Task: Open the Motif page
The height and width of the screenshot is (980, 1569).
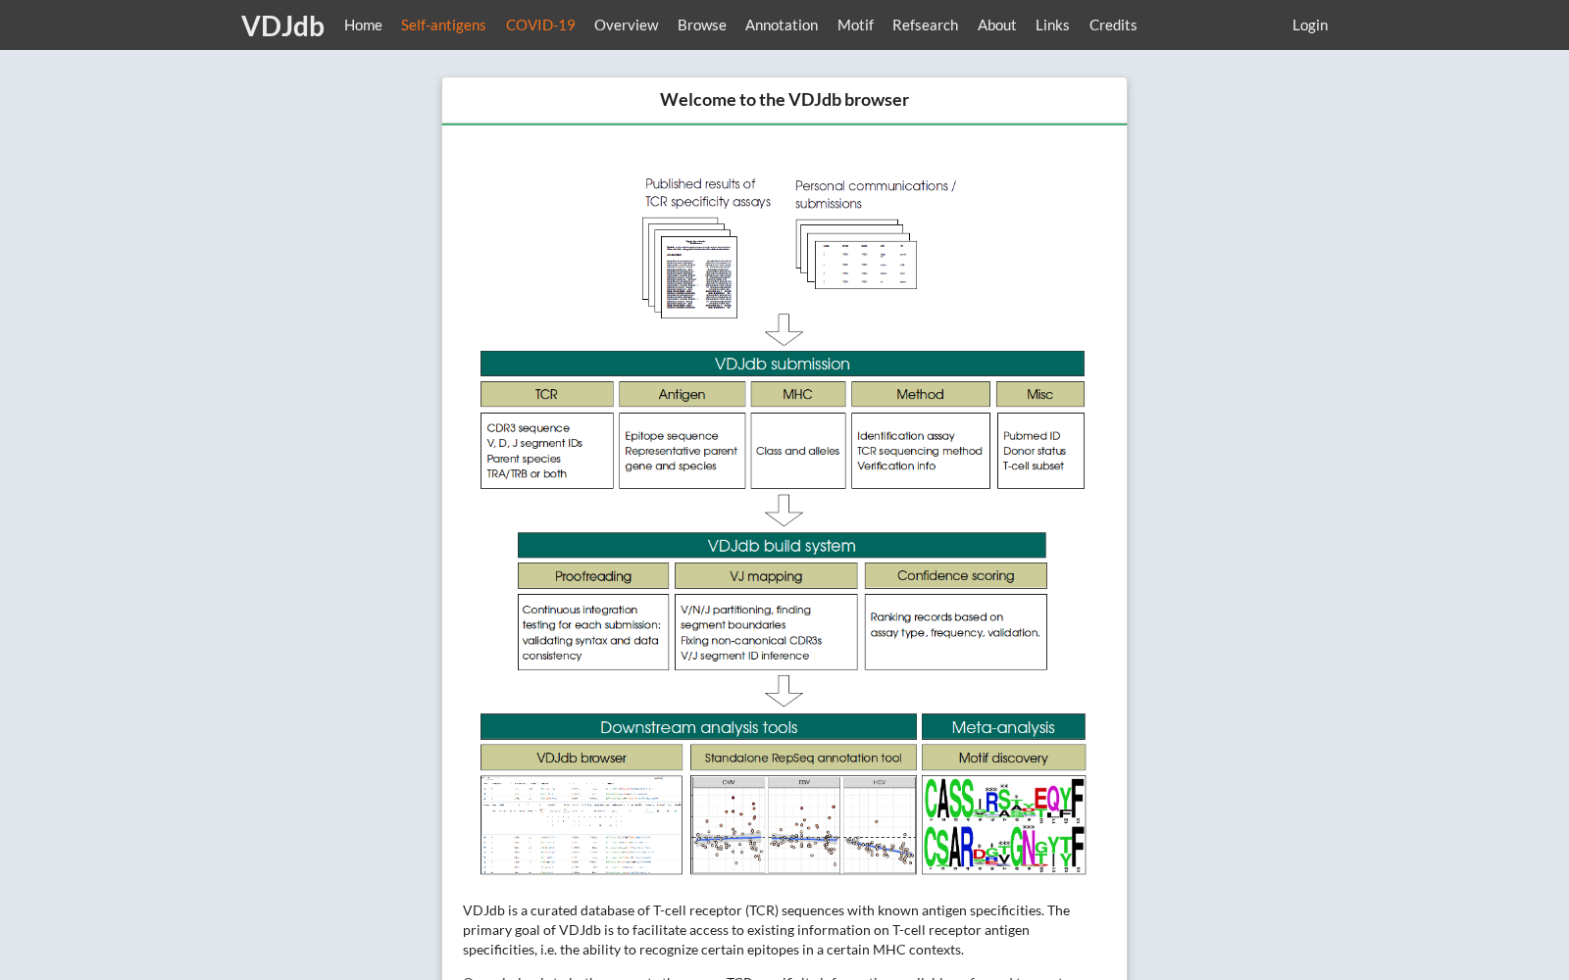Action: (855, 25)
